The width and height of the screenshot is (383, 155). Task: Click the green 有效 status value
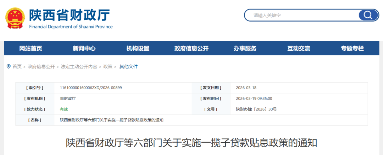coord(64,109)
